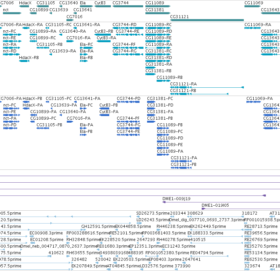Click the CG11069 gene label
280x271 pixels.
point(254,3)
